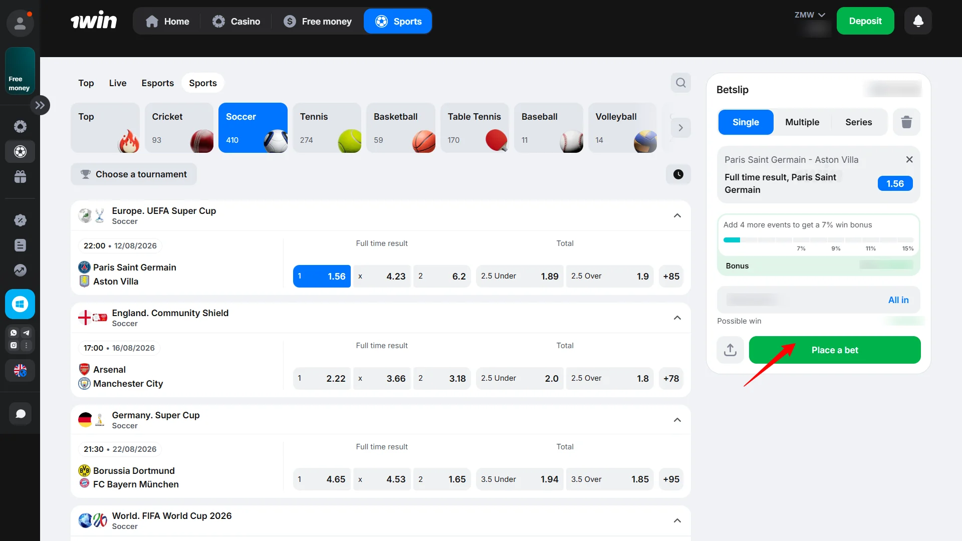Switch to the Live tab
Image resolution: width=962 pixels, height=541 pixels.
point(118,83)
